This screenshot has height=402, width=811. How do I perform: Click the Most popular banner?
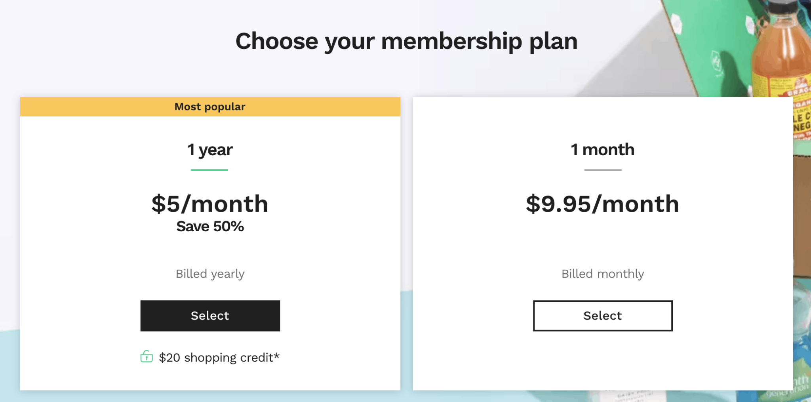(210, 107)
